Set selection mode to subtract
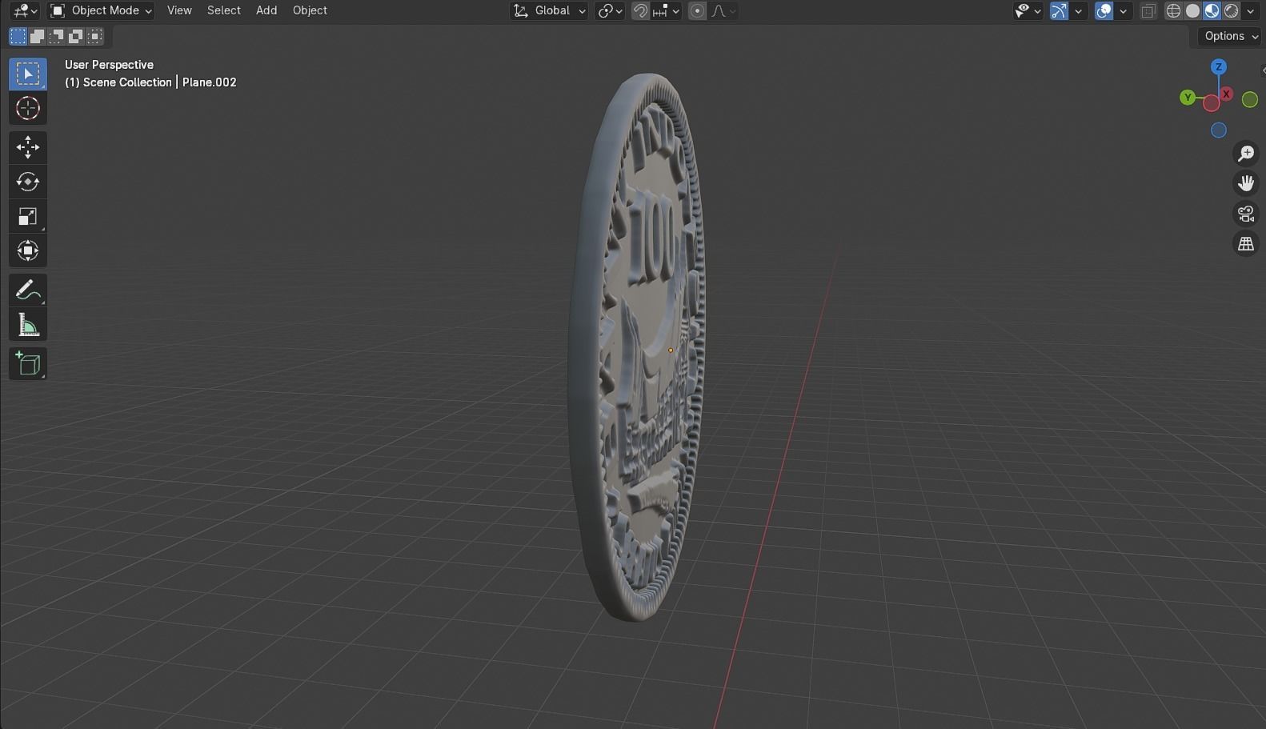This screenshot has height=729, width=1266. pos(56,36)
